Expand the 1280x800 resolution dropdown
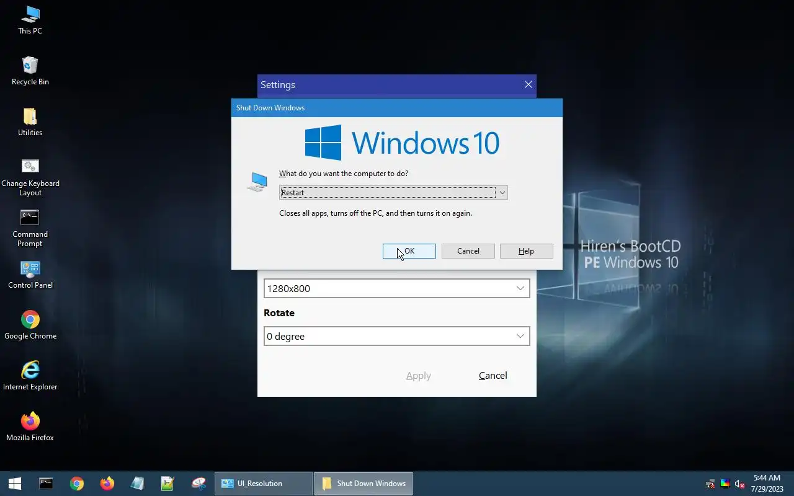Viewport: 794px width, 496px height. pos(396,288)
